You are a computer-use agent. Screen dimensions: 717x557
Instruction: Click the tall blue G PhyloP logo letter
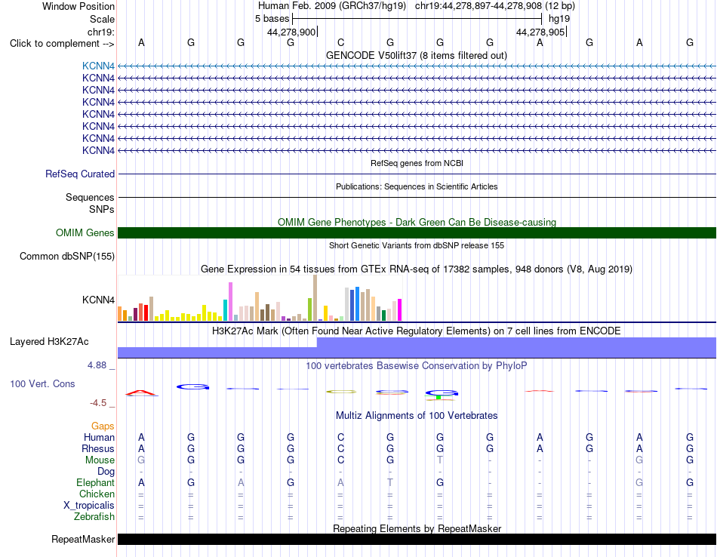(192, 387)
